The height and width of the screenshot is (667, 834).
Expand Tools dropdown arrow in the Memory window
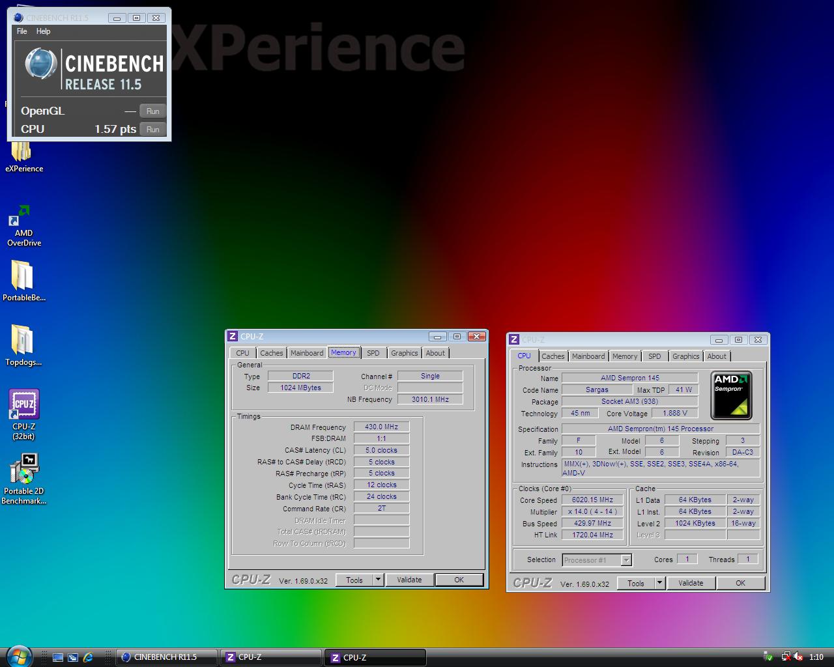(x=378, y=580)
